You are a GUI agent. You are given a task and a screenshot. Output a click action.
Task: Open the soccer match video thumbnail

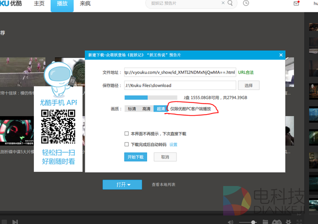23,72
